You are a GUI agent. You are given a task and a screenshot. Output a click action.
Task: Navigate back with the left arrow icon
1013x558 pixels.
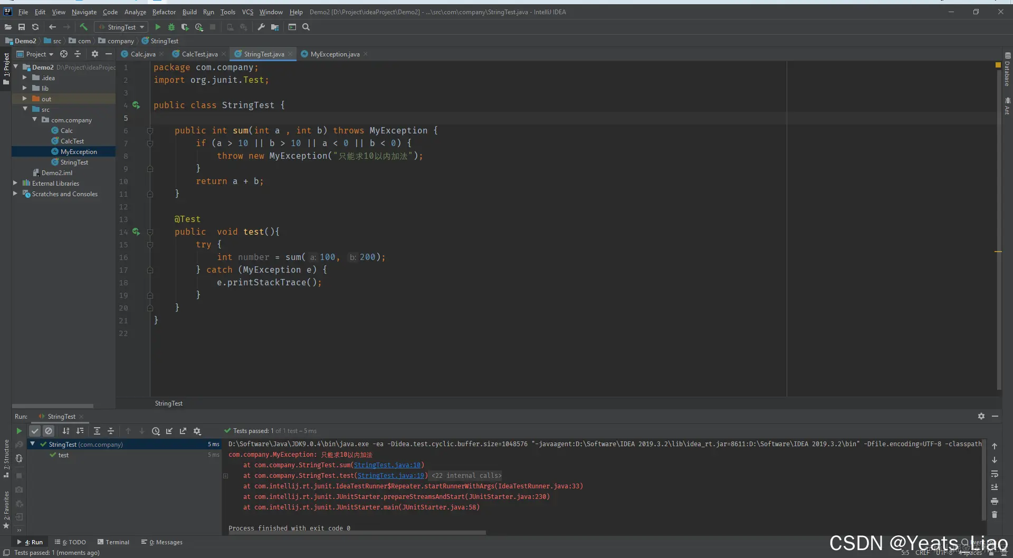pyautogui.click(x=52, y=27)
